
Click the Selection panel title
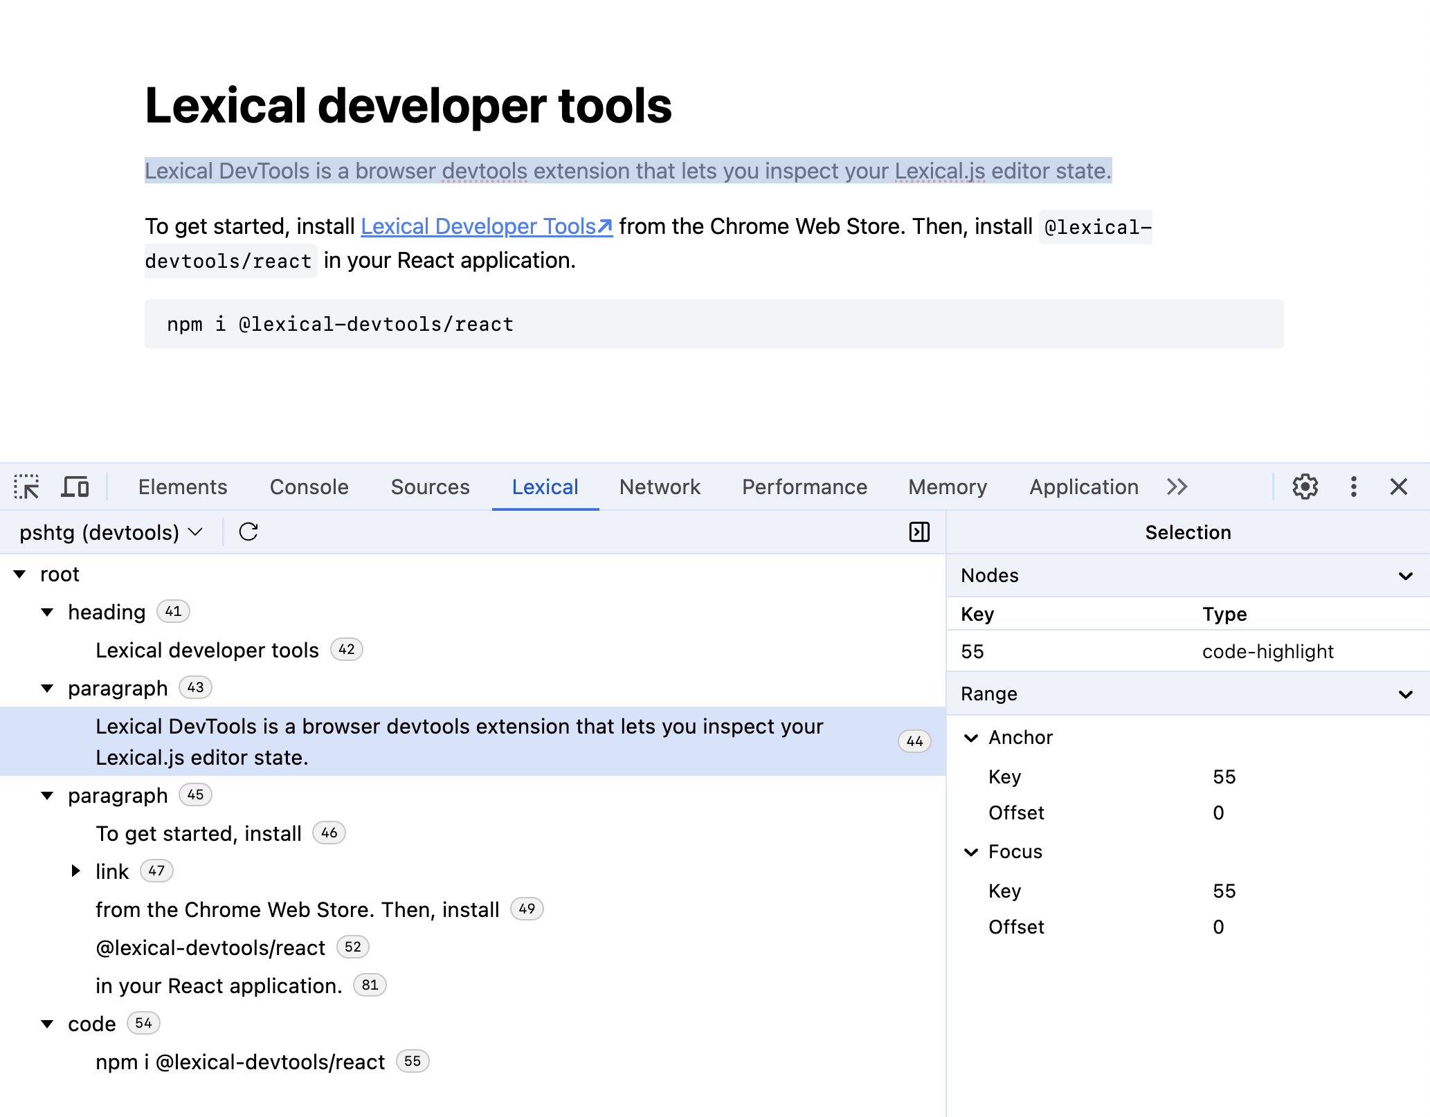click(x=1188, y=532)
